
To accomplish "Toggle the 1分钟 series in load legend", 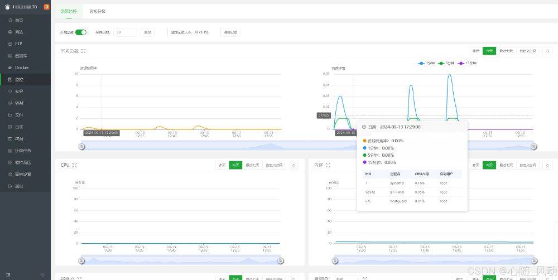I will tap(426, 63).
